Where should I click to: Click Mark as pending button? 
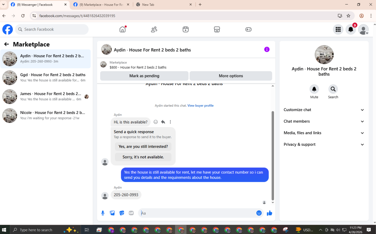[x=144, y=76]
